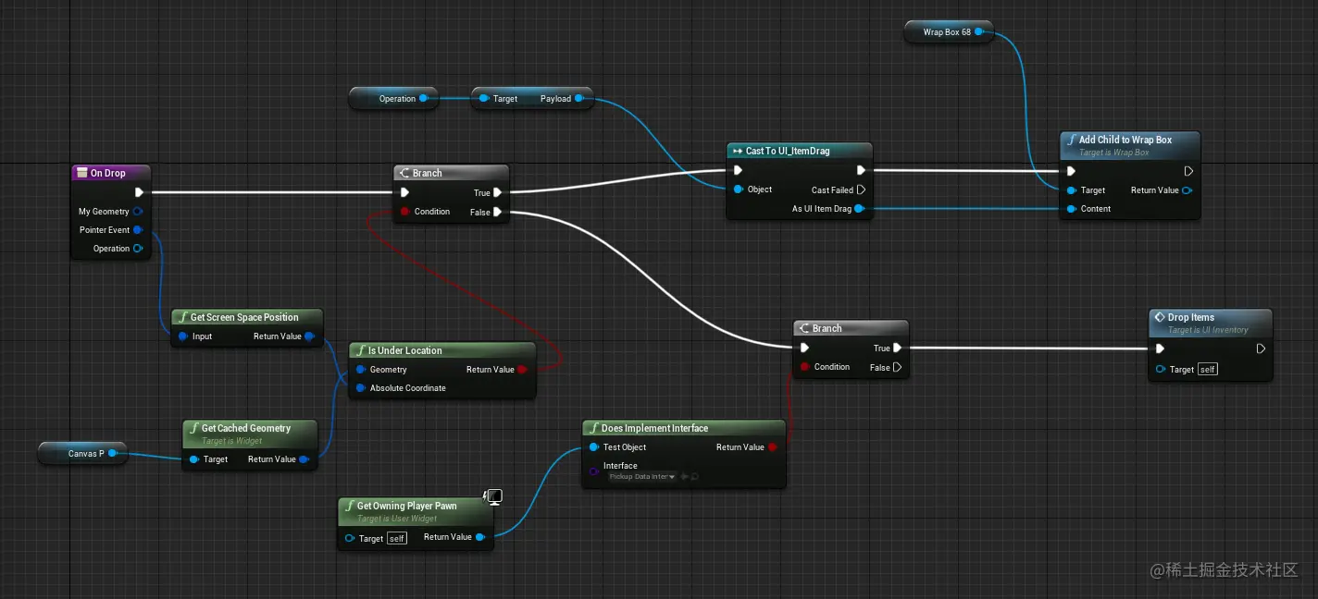
Task: Click the Cast Failed execution pin
Action: (x=861, y=189)
